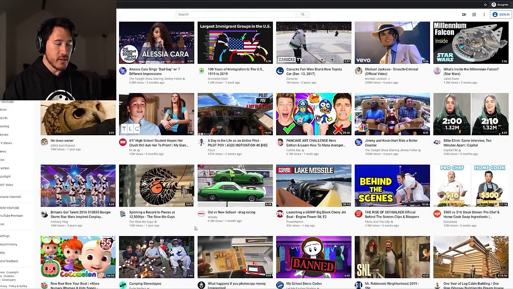Open Browse channels in the sidebar

pyautogui.click(x=10, y=197)
